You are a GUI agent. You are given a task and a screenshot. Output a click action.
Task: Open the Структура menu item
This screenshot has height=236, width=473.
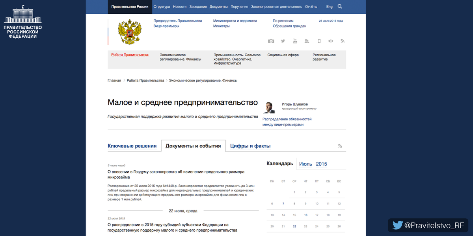click(x=162, y=7)
